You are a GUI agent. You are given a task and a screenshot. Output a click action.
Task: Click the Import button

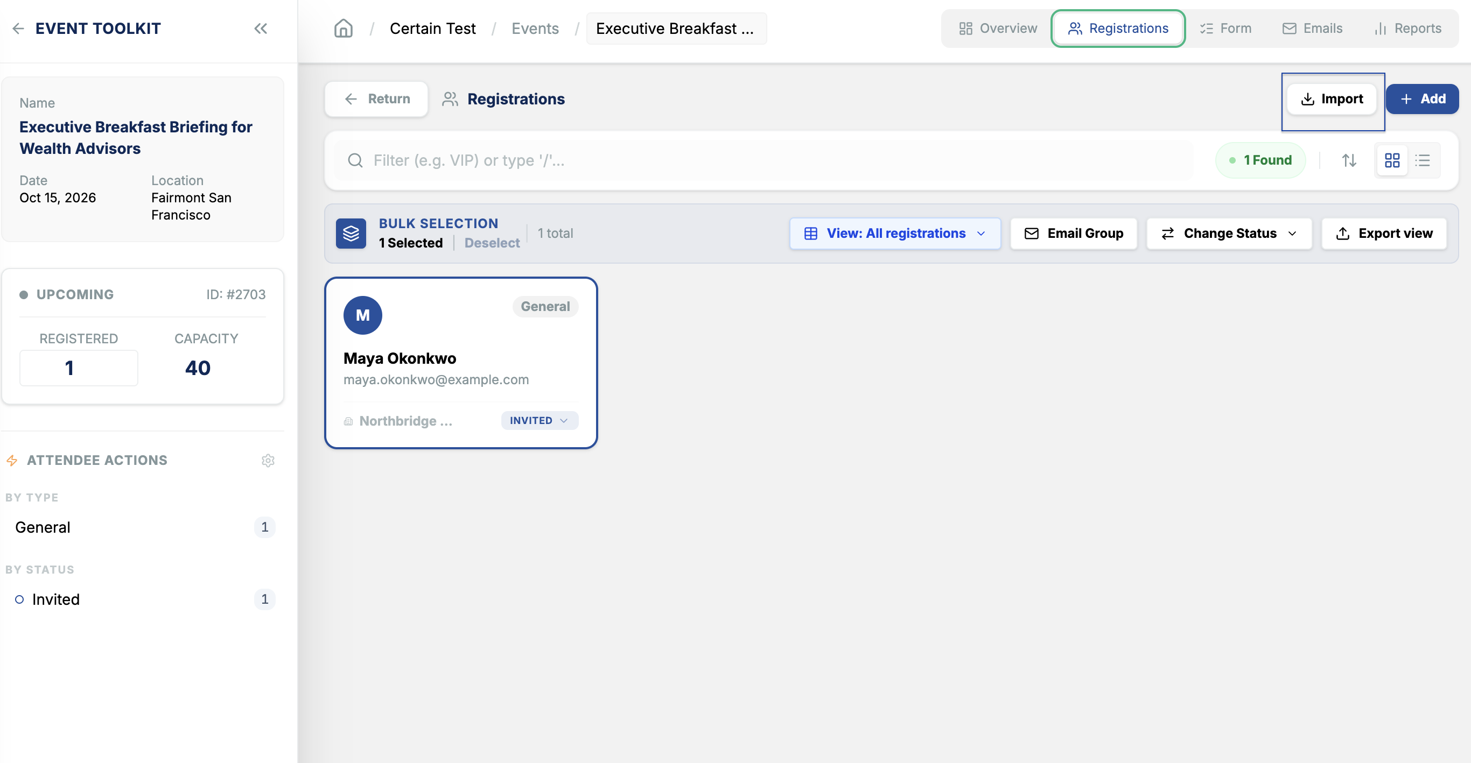[1331, 100]
